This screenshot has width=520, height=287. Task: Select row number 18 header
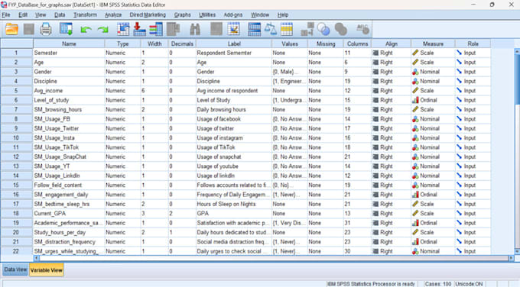point(16,214)
